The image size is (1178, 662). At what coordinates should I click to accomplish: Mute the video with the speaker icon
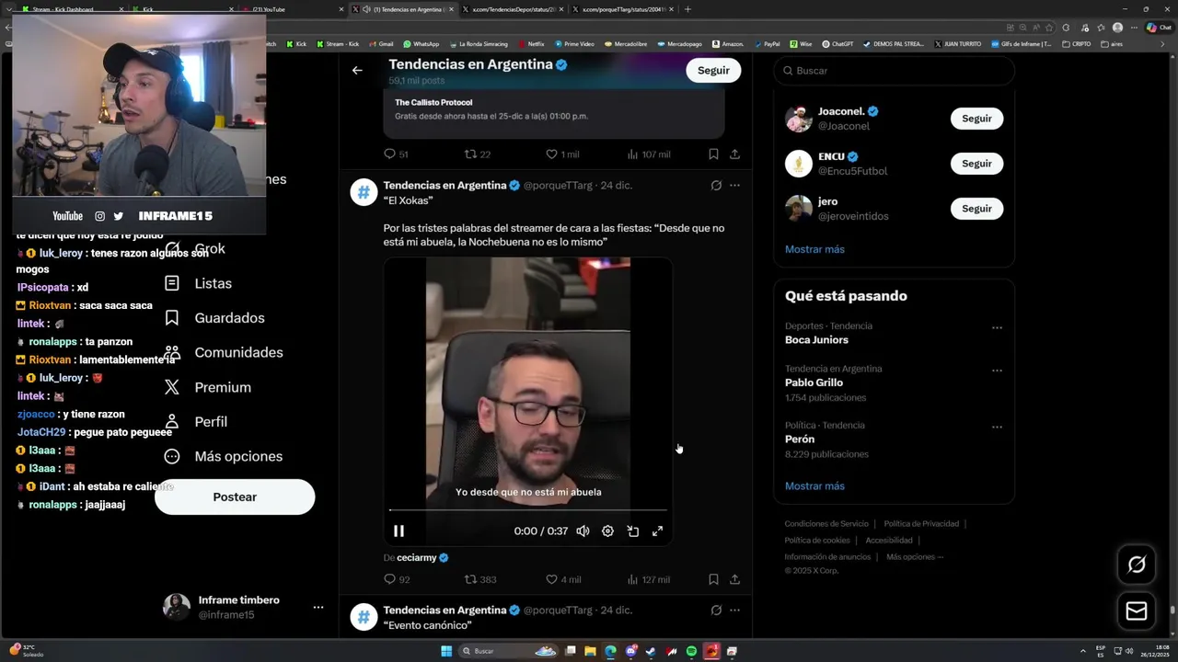pos(583,531)
